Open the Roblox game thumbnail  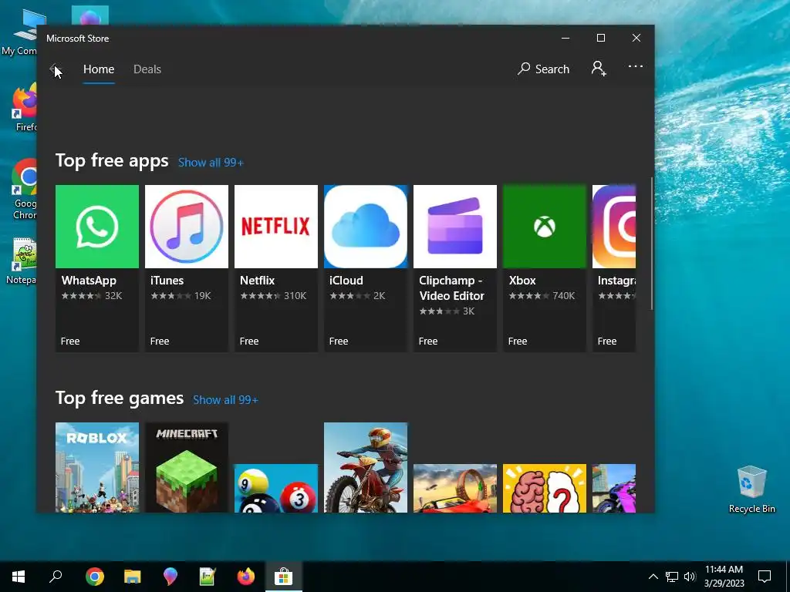[96, 468]
